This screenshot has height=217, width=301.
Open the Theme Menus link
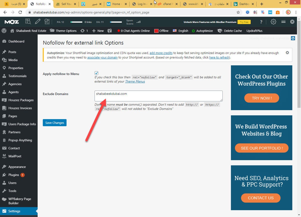[x=135, y=81]
